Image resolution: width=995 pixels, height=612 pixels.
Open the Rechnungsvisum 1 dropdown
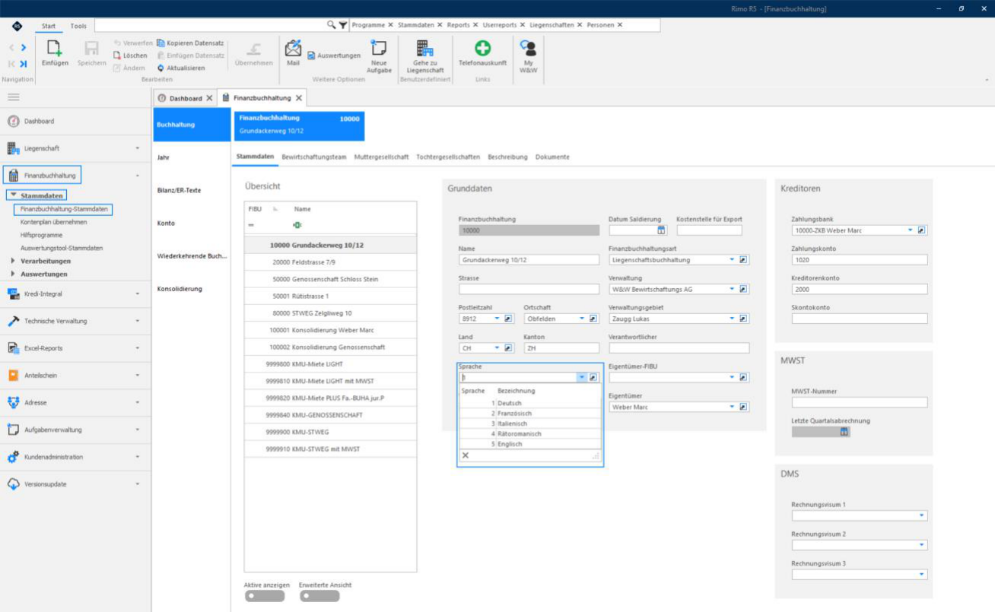coord(922,515)
